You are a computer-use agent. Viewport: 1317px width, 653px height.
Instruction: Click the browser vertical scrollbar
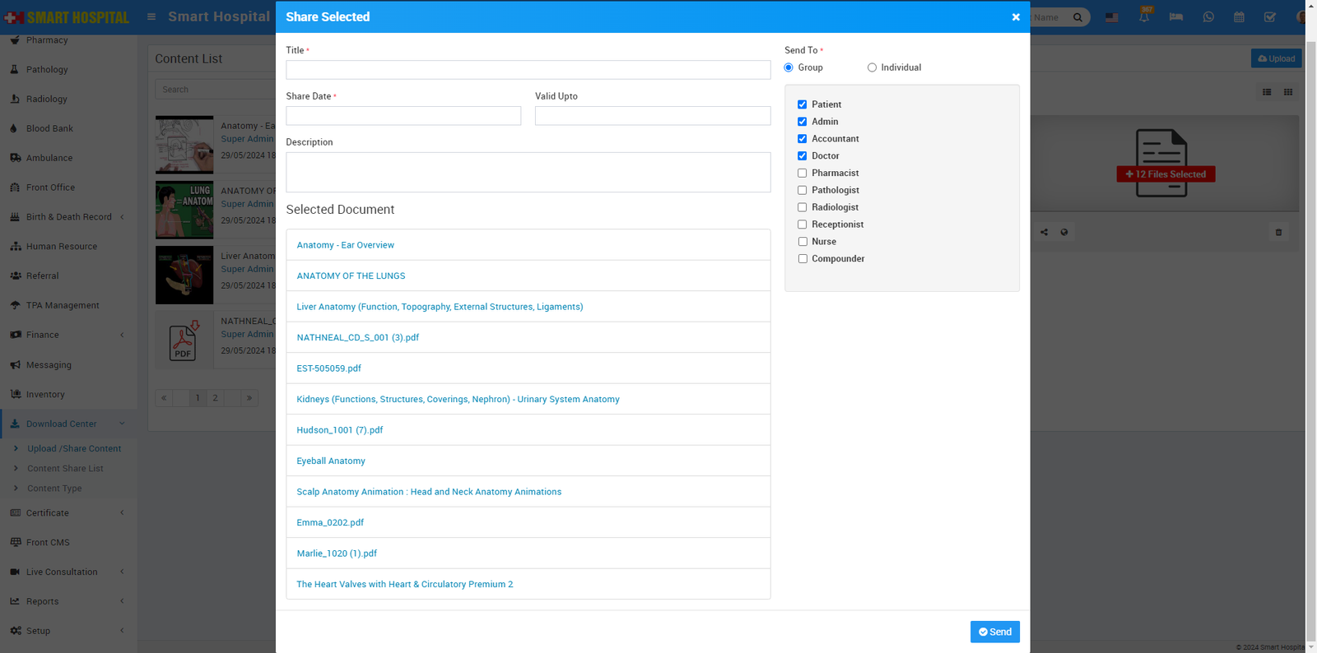(1310, 329)
